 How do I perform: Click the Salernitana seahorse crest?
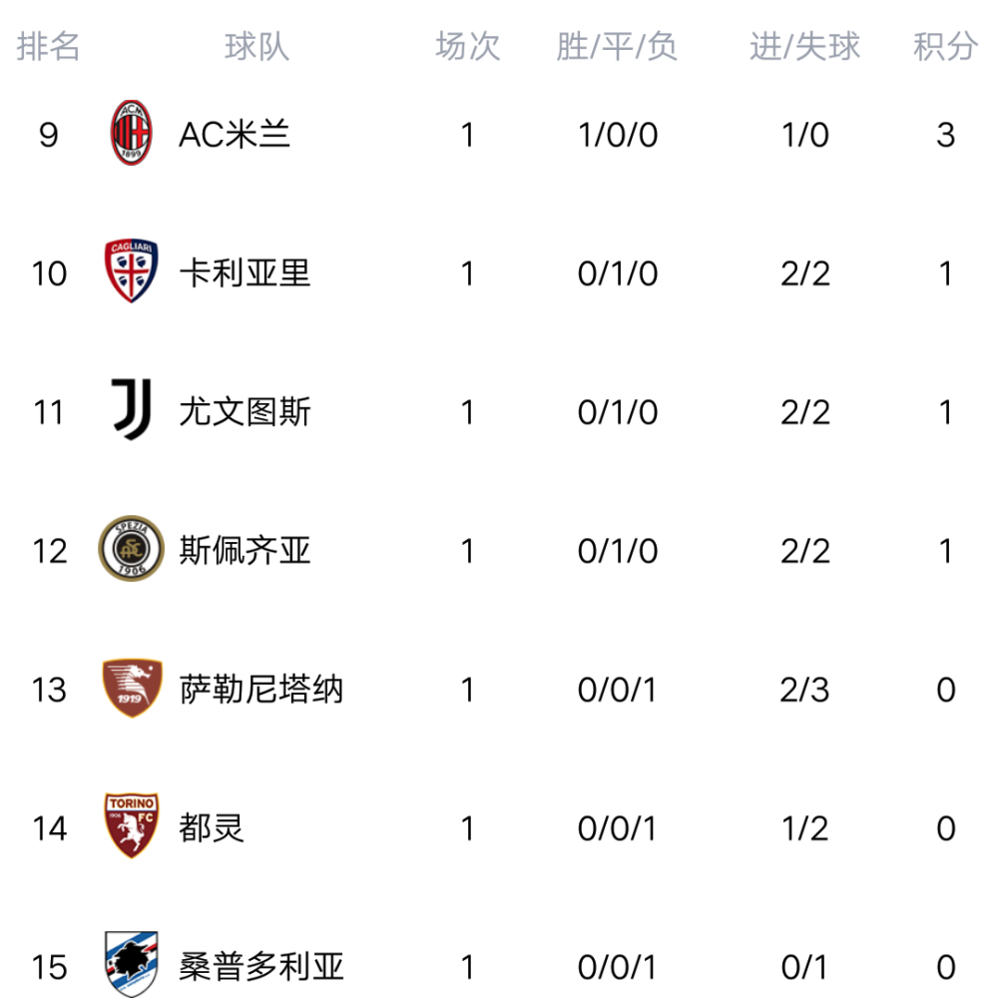coord(132,688)
